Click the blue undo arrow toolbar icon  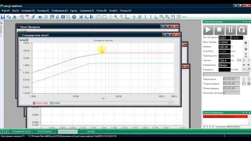coord(9,17)
